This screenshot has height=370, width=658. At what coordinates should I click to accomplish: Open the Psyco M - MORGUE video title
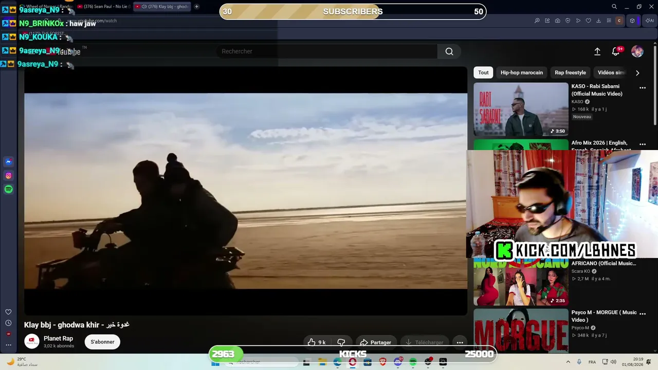604,316
